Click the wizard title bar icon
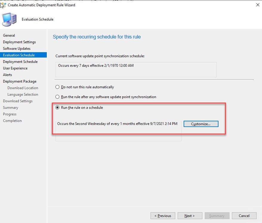 (4, 5)
